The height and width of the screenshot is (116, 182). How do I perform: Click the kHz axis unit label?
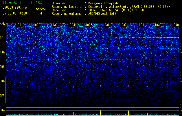[3, 23]
